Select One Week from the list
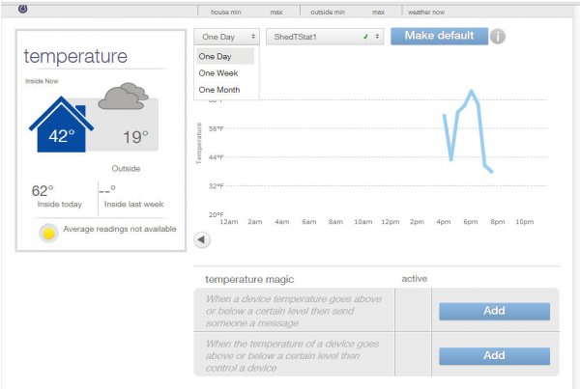580x389 pixels. pyautogui.click(x=218, y=73)
